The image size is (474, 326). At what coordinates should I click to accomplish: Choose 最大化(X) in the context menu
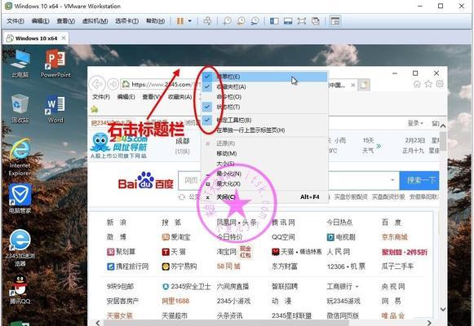point(265,183)
